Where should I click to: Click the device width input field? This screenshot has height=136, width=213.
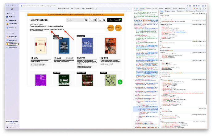point(72,9)
